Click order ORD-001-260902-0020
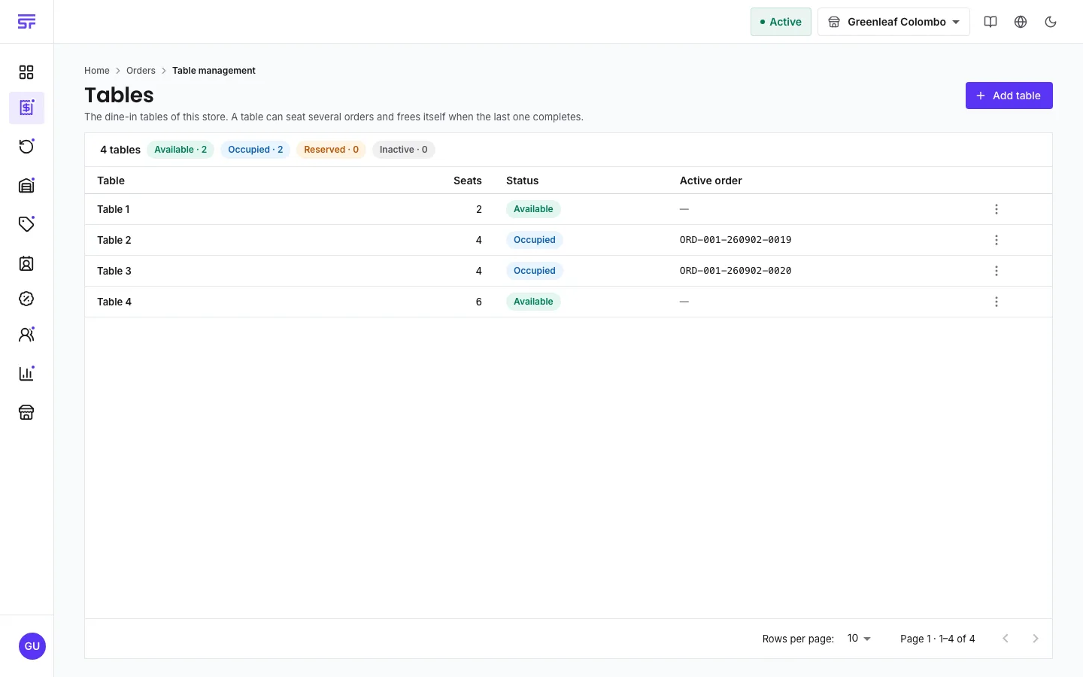Screen dimensions: 1083x677 click(736, 271)
